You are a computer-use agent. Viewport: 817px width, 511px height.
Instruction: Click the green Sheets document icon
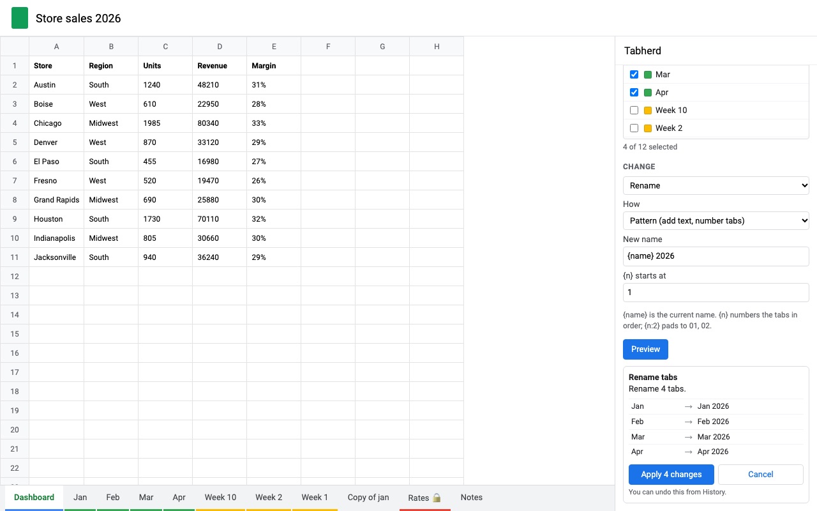20,18
